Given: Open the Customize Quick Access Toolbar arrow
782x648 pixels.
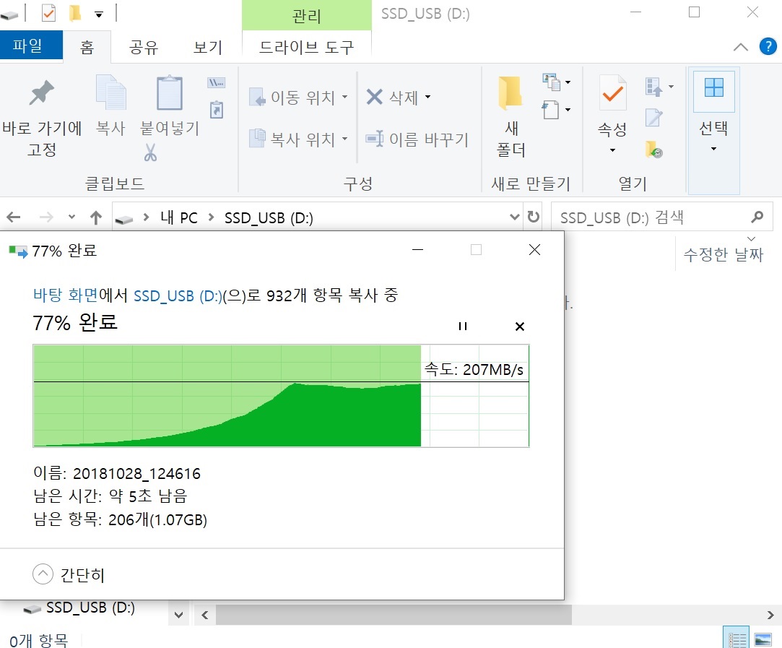Looking at the screenshot, I should (x=99, y=14).
